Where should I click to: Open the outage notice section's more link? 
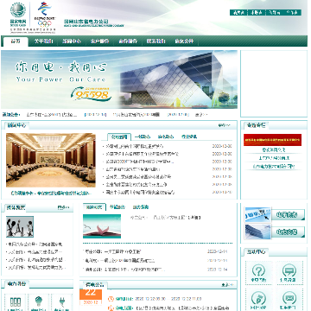click(226, 285)
